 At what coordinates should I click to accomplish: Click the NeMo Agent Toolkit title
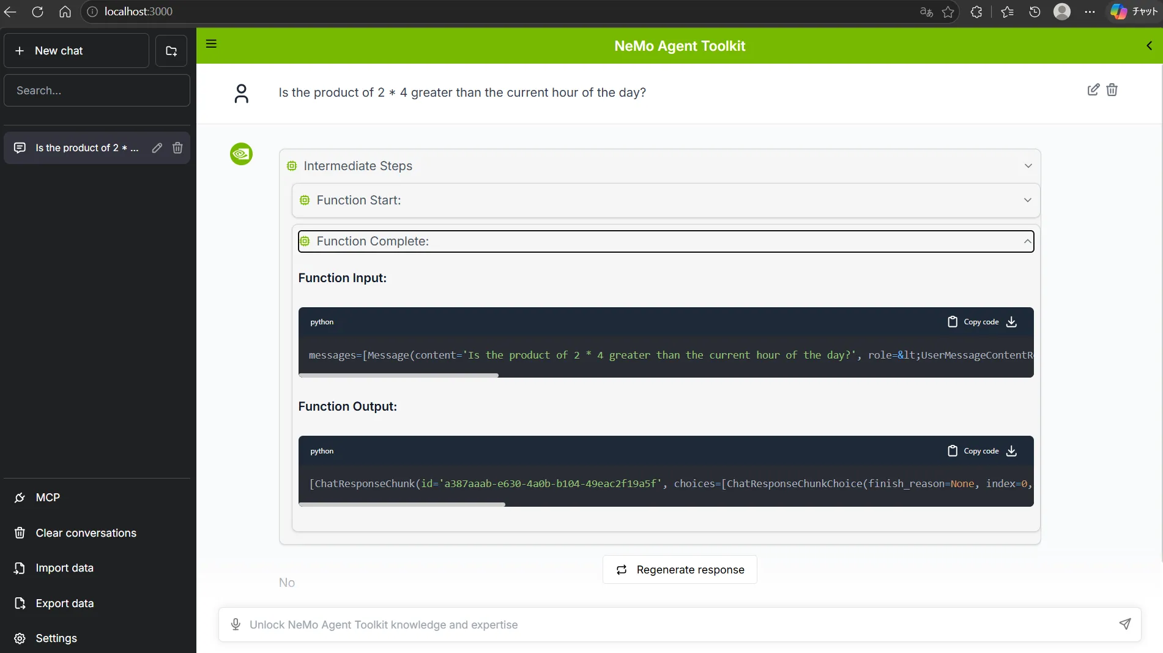pos(680,46)
